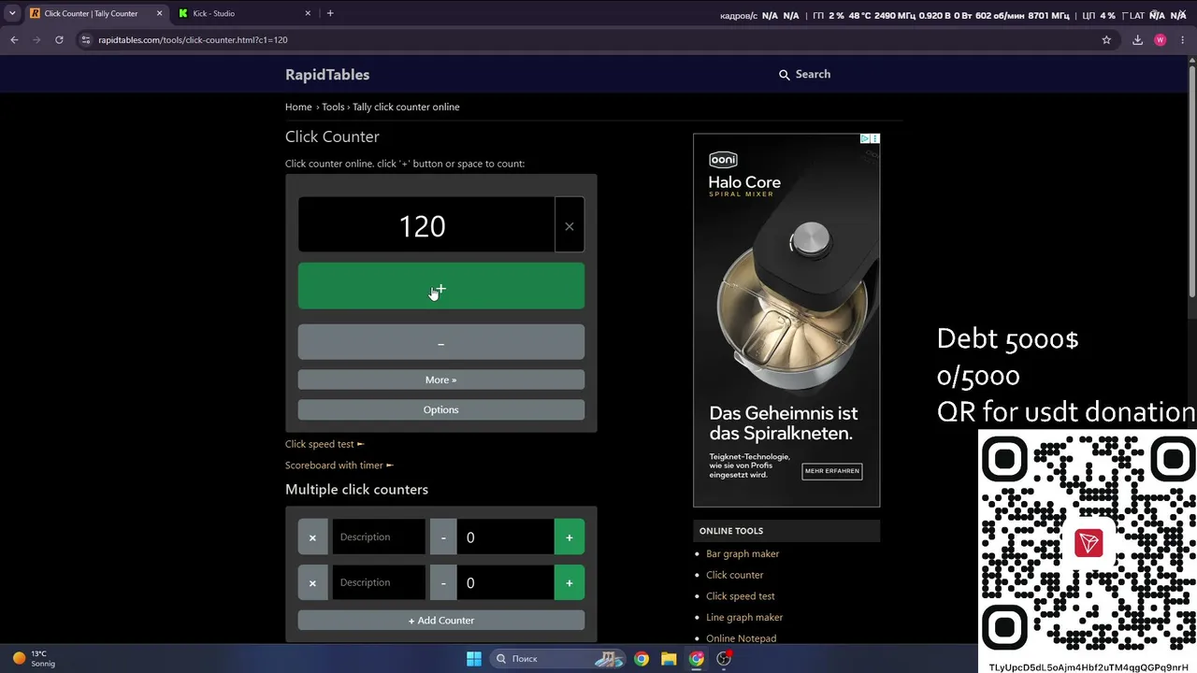The height and width of the screenshot is (673, 1197).
Task: Remove the first multiple counter row
Action: (x=312, y=537)
